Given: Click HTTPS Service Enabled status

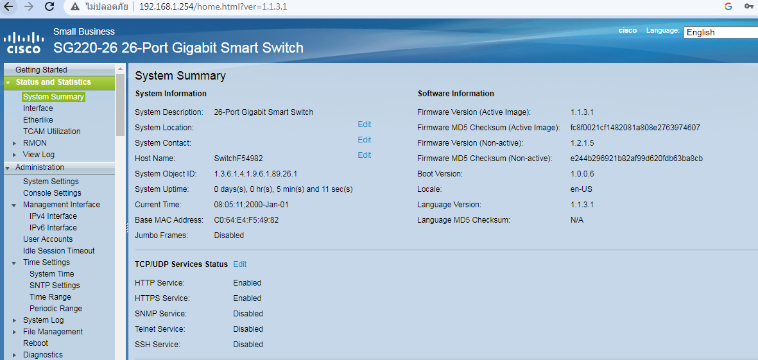Looking at the screenshot, I should [x=247, y=298].
